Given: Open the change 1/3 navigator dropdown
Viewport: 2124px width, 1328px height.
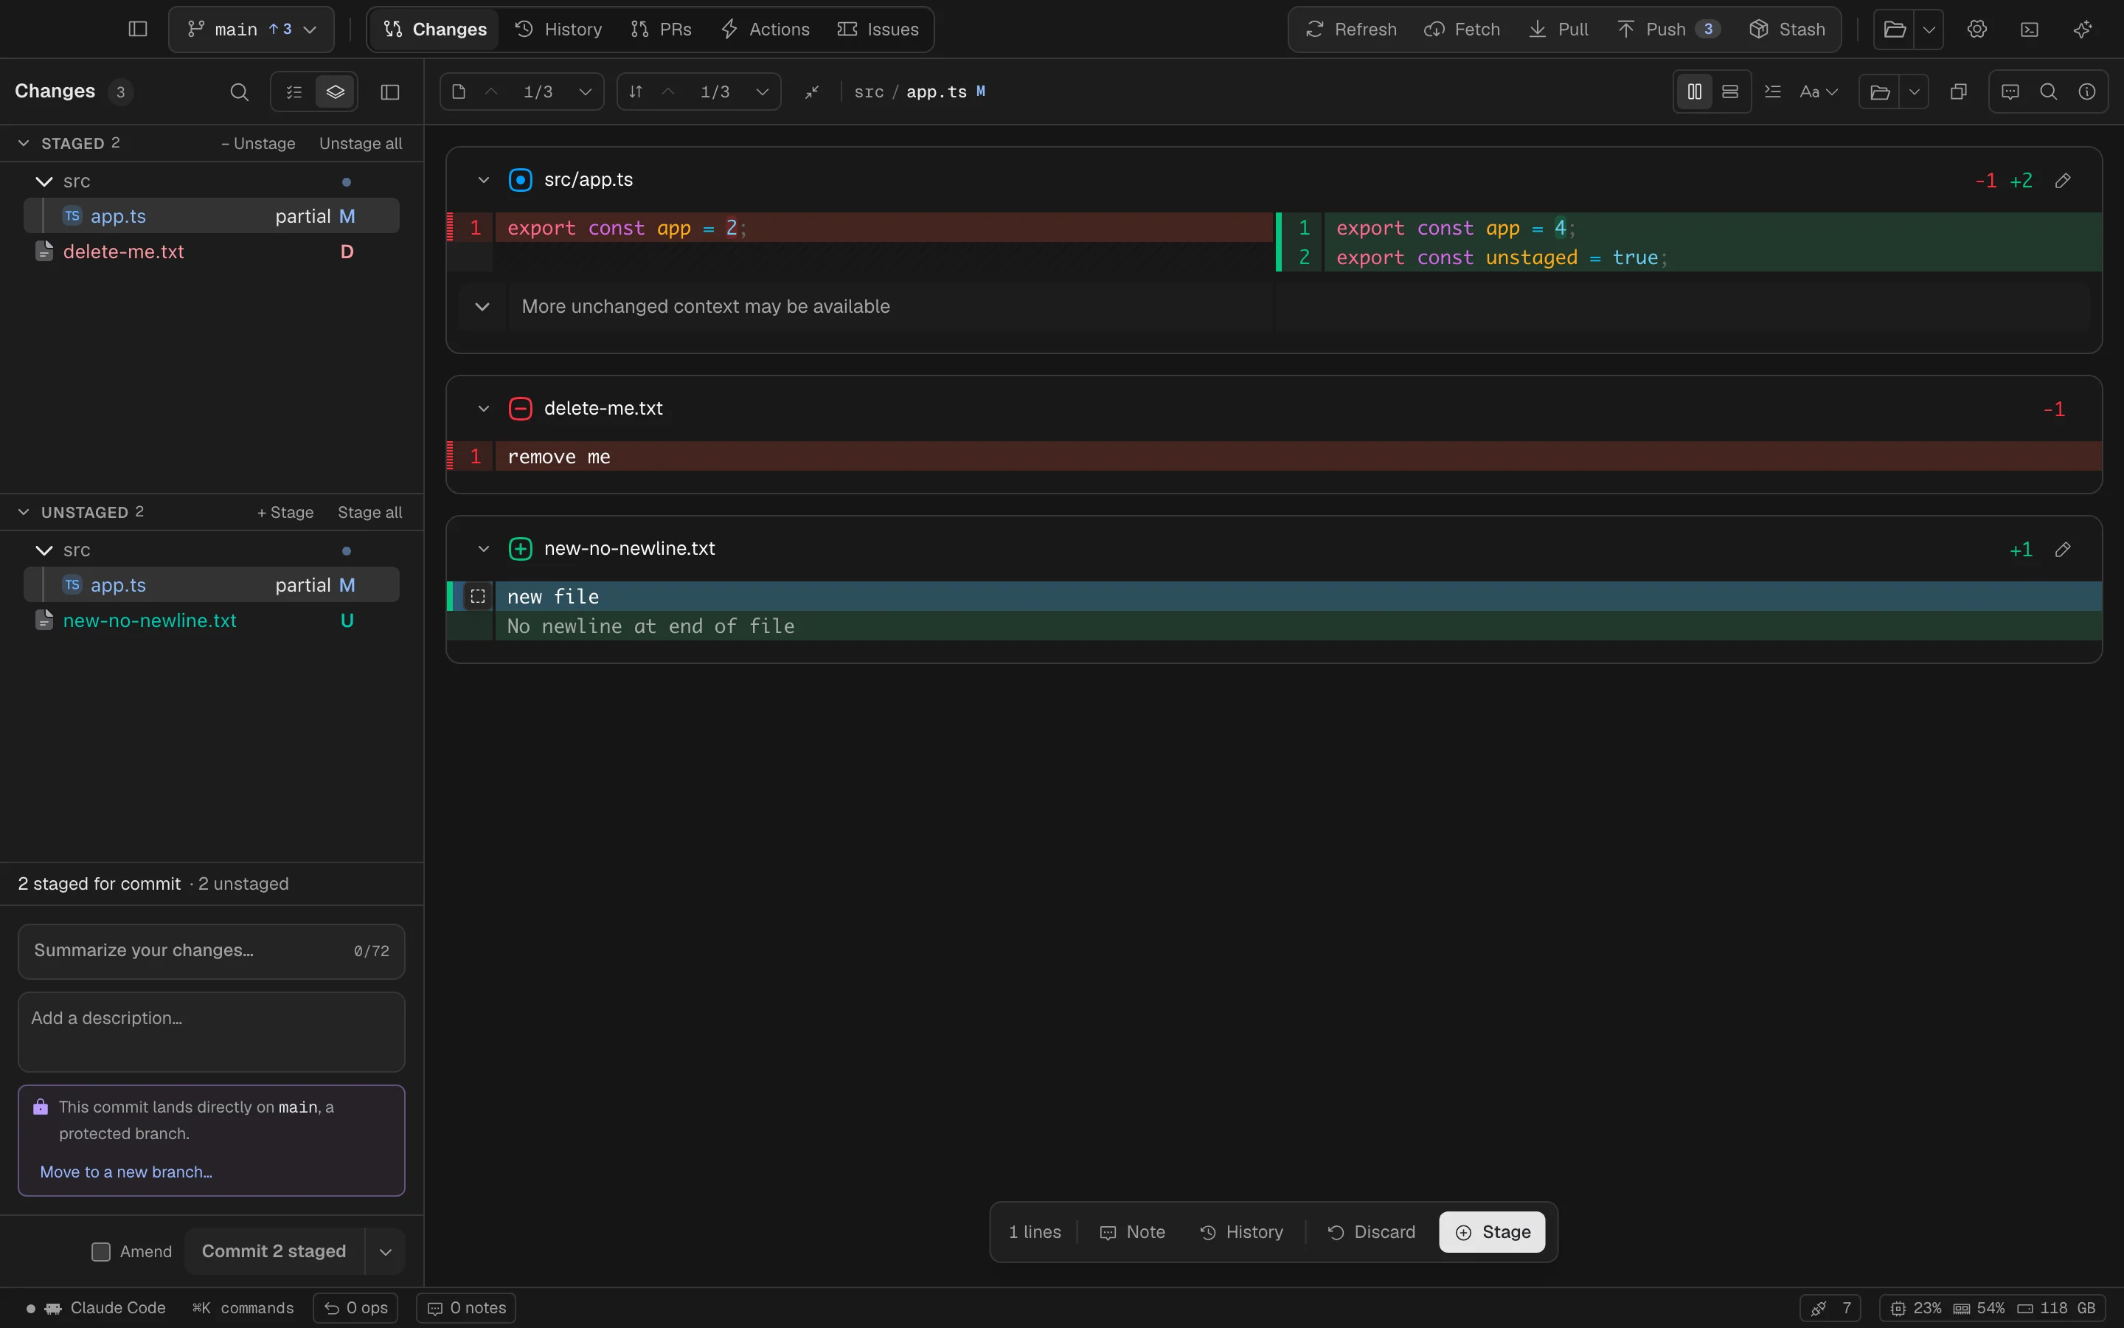Looking at the screenshot, I should click(x=762, y=91).
